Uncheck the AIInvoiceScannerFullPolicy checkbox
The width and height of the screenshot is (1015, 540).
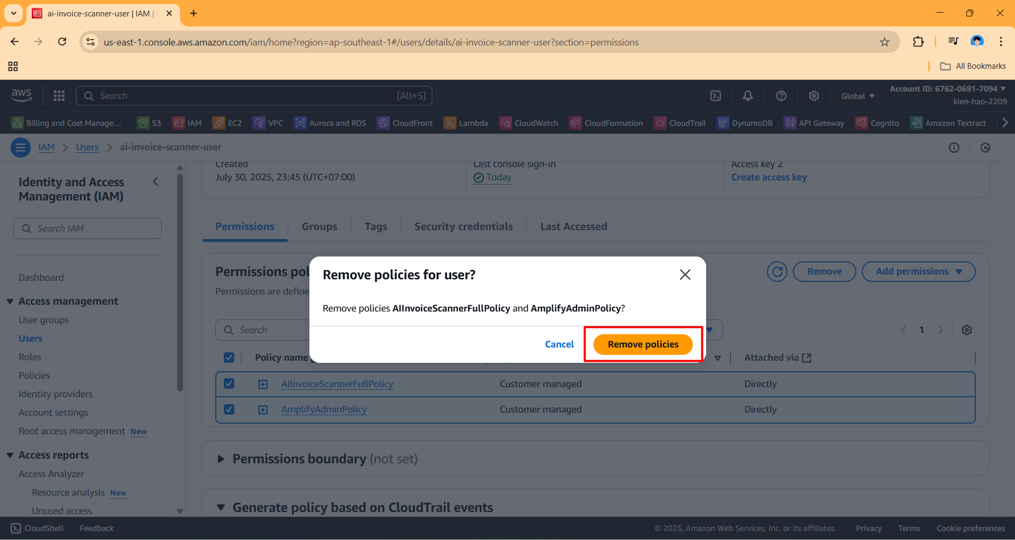pos(229,383)
